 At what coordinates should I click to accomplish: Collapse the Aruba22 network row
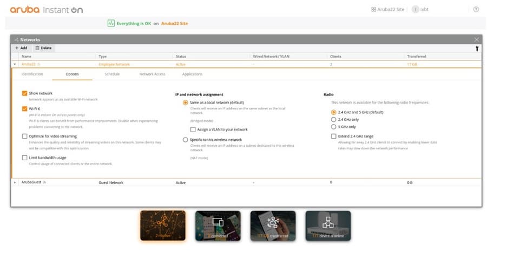(15, 64)
